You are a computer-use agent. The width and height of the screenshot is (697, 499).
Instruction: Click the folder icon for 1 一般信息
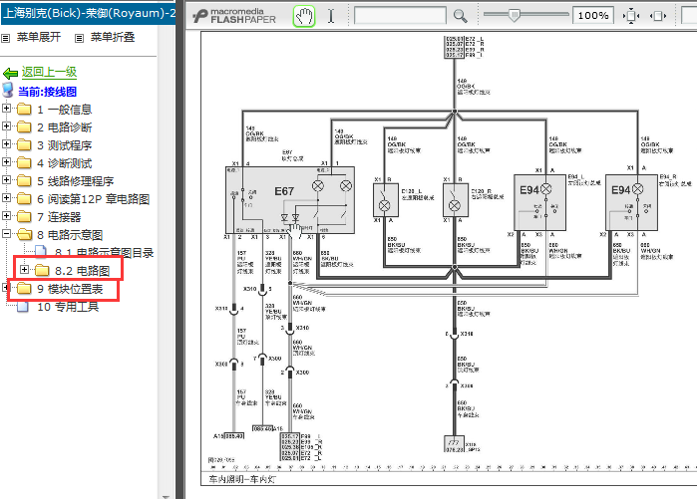pyautogui.click(x=24, y=109)
